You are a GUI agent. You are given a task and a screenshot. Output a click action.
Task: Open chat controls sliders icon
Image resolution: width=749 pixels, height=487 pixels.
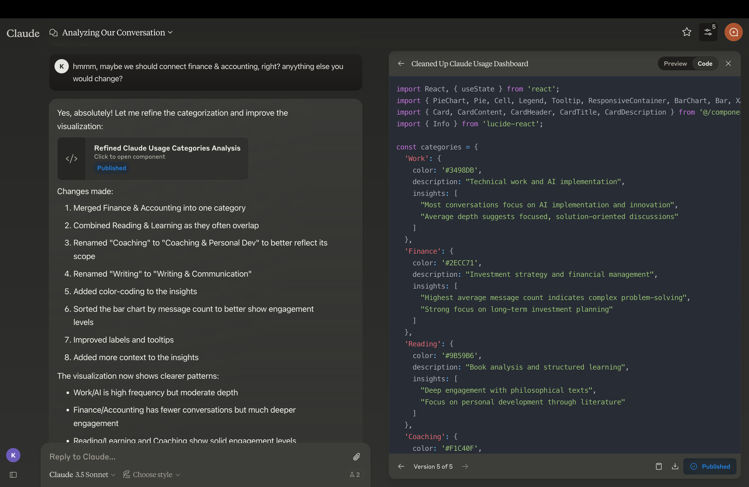pyautogui.click(x=708, y=32)
